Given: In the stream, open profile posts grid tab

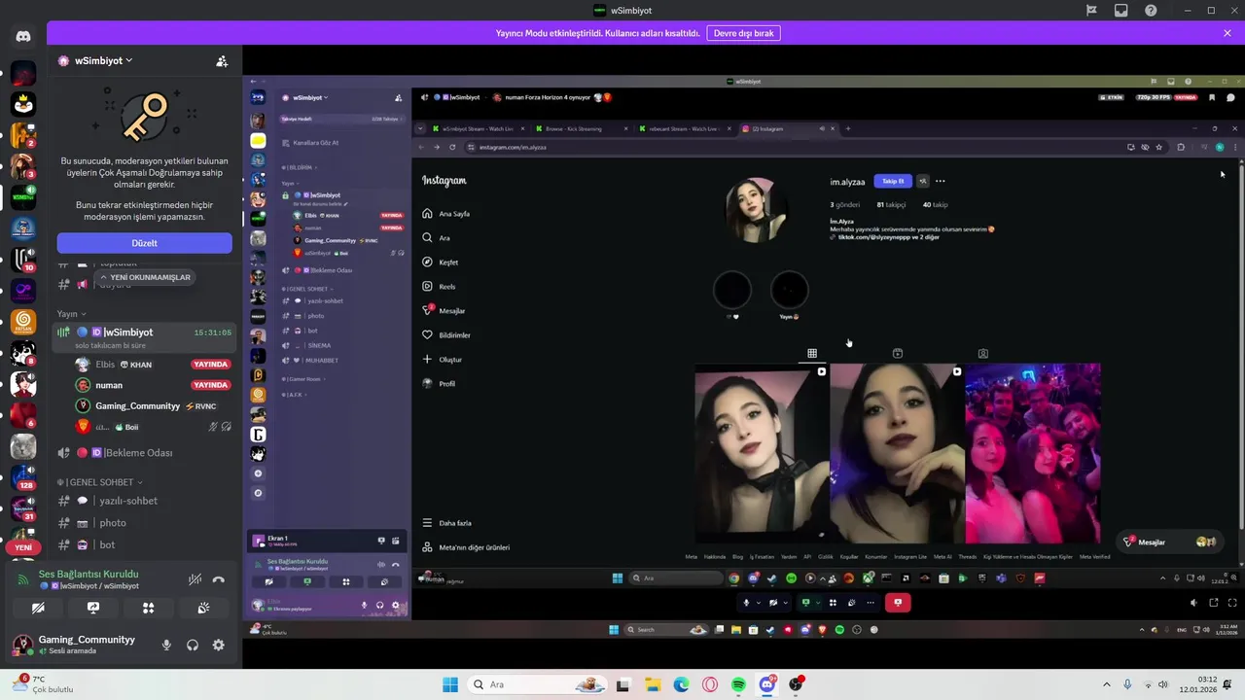Looking at the screenshot, I should [812, 353].
